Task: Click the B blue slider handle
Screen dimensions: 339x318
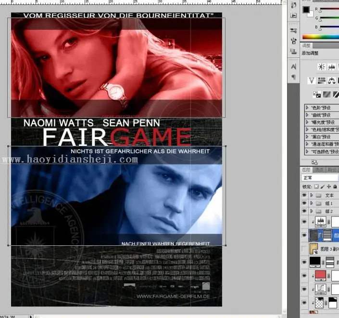Action: (x=320, y=29)
